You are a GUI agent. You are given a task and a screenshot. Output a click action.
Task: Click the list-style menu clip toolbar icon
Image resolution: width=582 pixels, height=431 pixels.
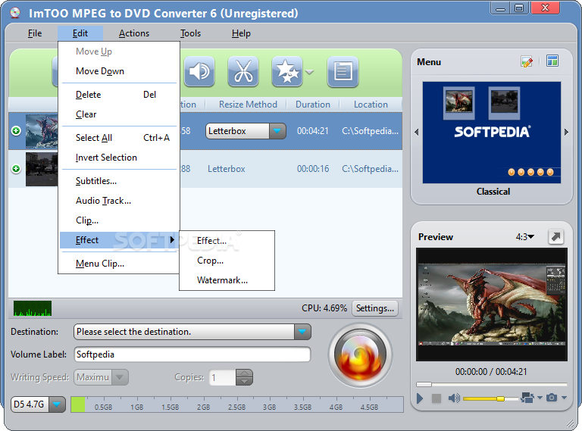[x=343, y=72]
